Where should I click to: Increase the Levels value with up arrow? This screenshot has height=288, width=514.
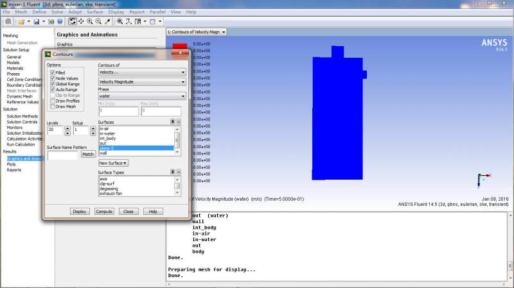click(67, 128)
